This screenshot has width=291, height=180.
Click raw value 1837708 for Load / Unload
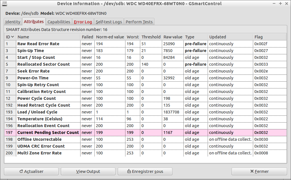click(171, 112)
